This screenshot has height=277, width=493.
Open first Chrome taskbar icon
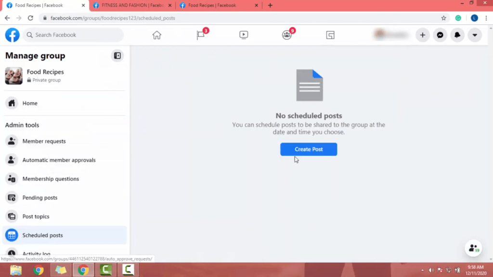tap(39, 270)
